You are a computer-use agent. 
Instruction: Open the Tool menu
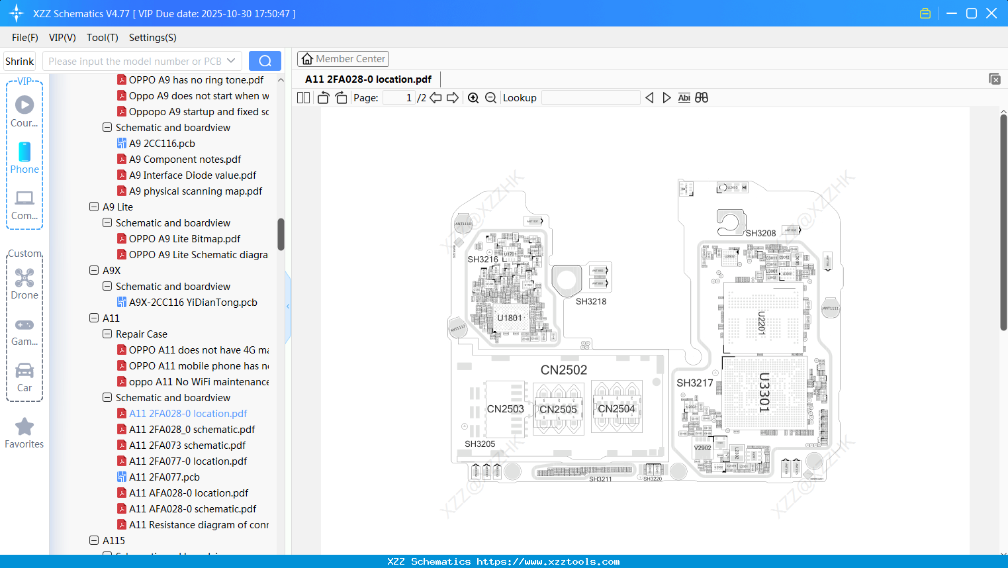[x=102, y=38]
